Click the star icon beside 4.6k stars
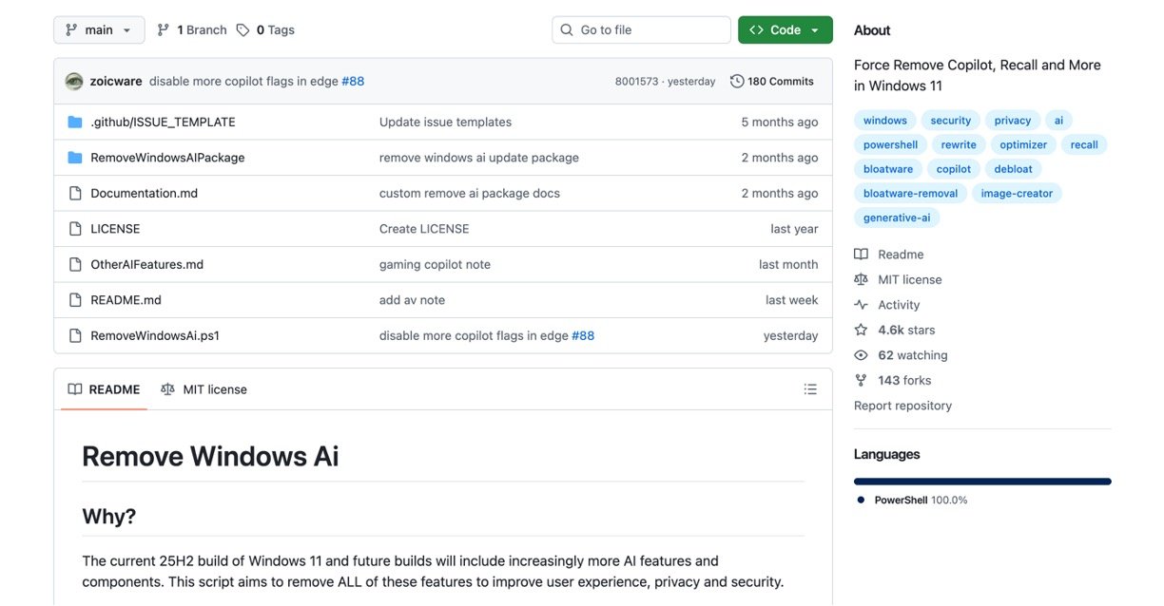The width and height of the screenshot is (1164, 606). 861,330
